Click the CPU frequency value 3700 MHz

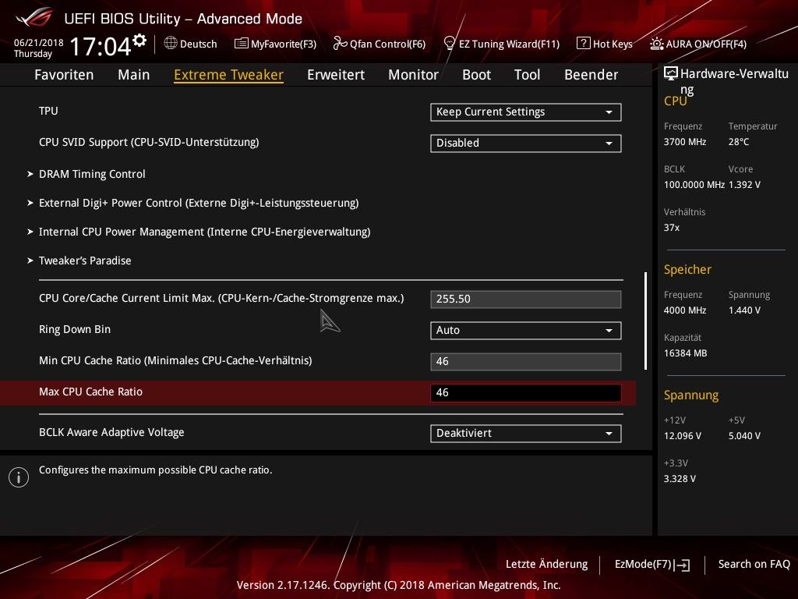pos(684,142)
